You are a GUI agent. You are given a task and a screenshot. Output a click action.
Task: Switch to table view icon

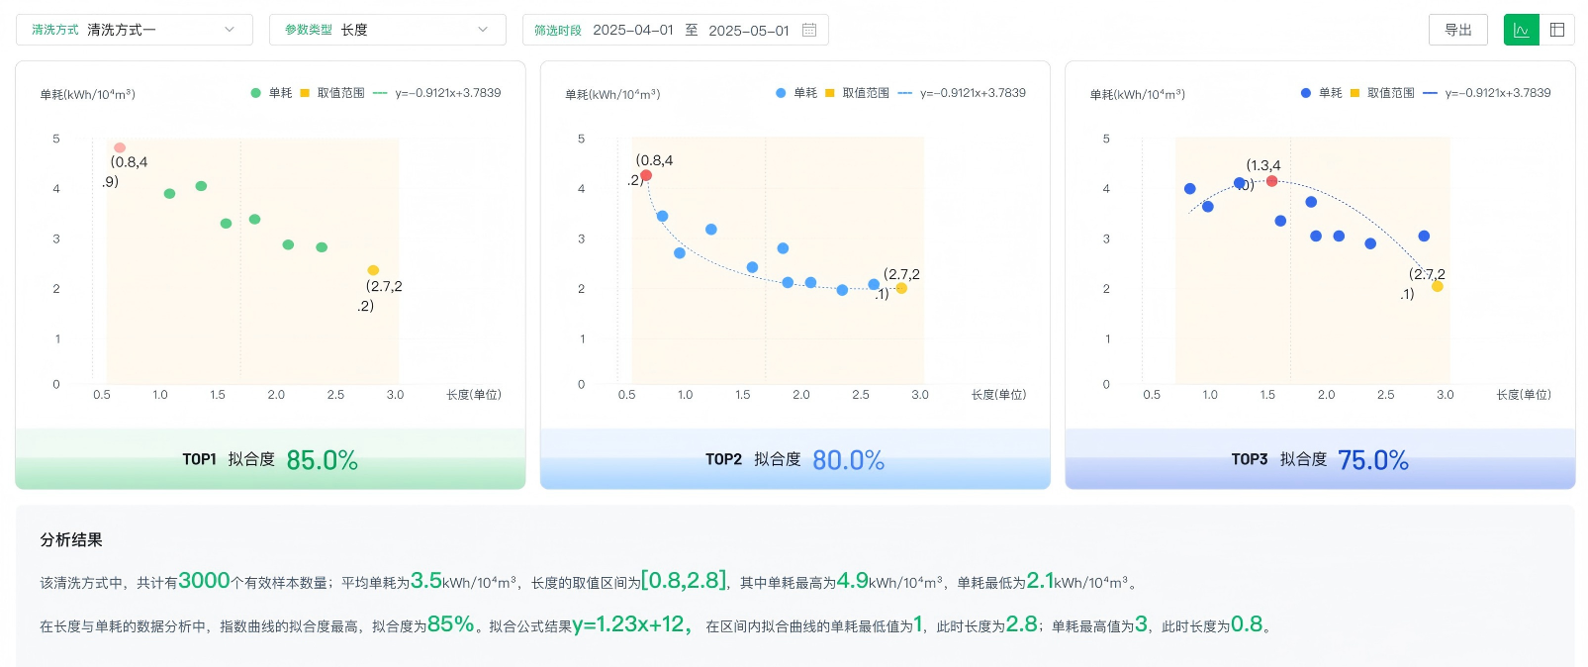click(x=1557, y=30)
